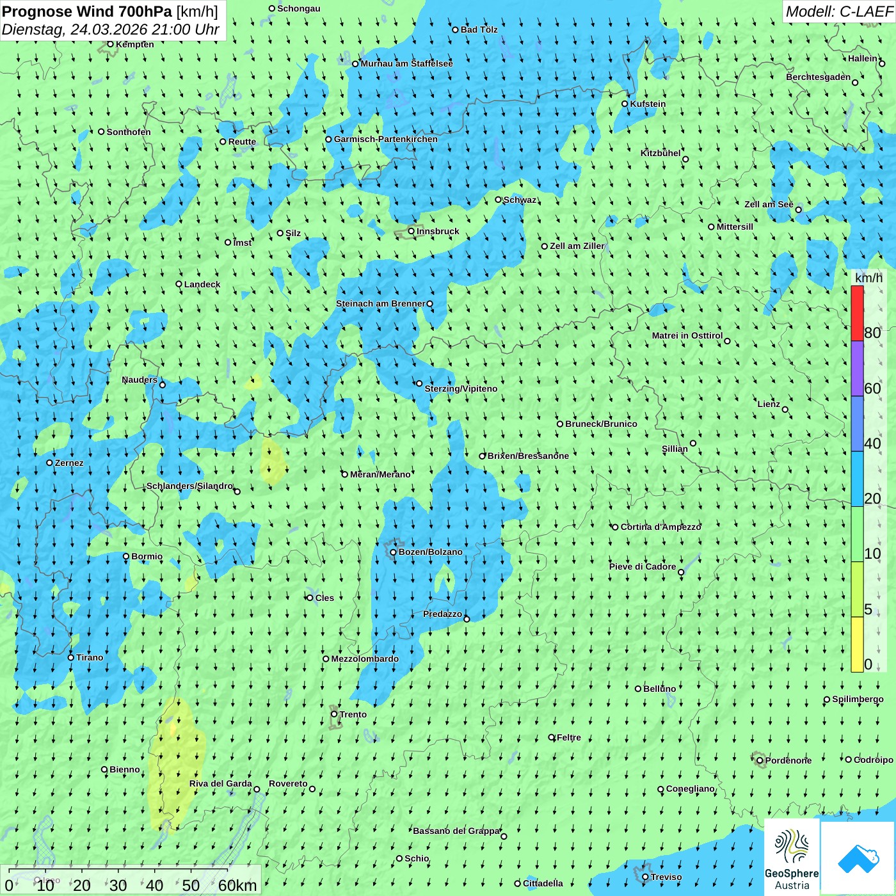Screen dimensions: 896x896
Task: Click the Cittadella label
Action: (x=543, y=883)
